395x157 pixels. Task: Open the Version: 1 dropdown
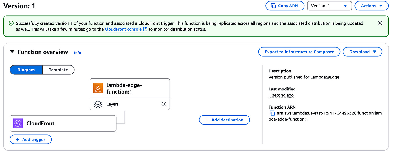coord(329,6)
